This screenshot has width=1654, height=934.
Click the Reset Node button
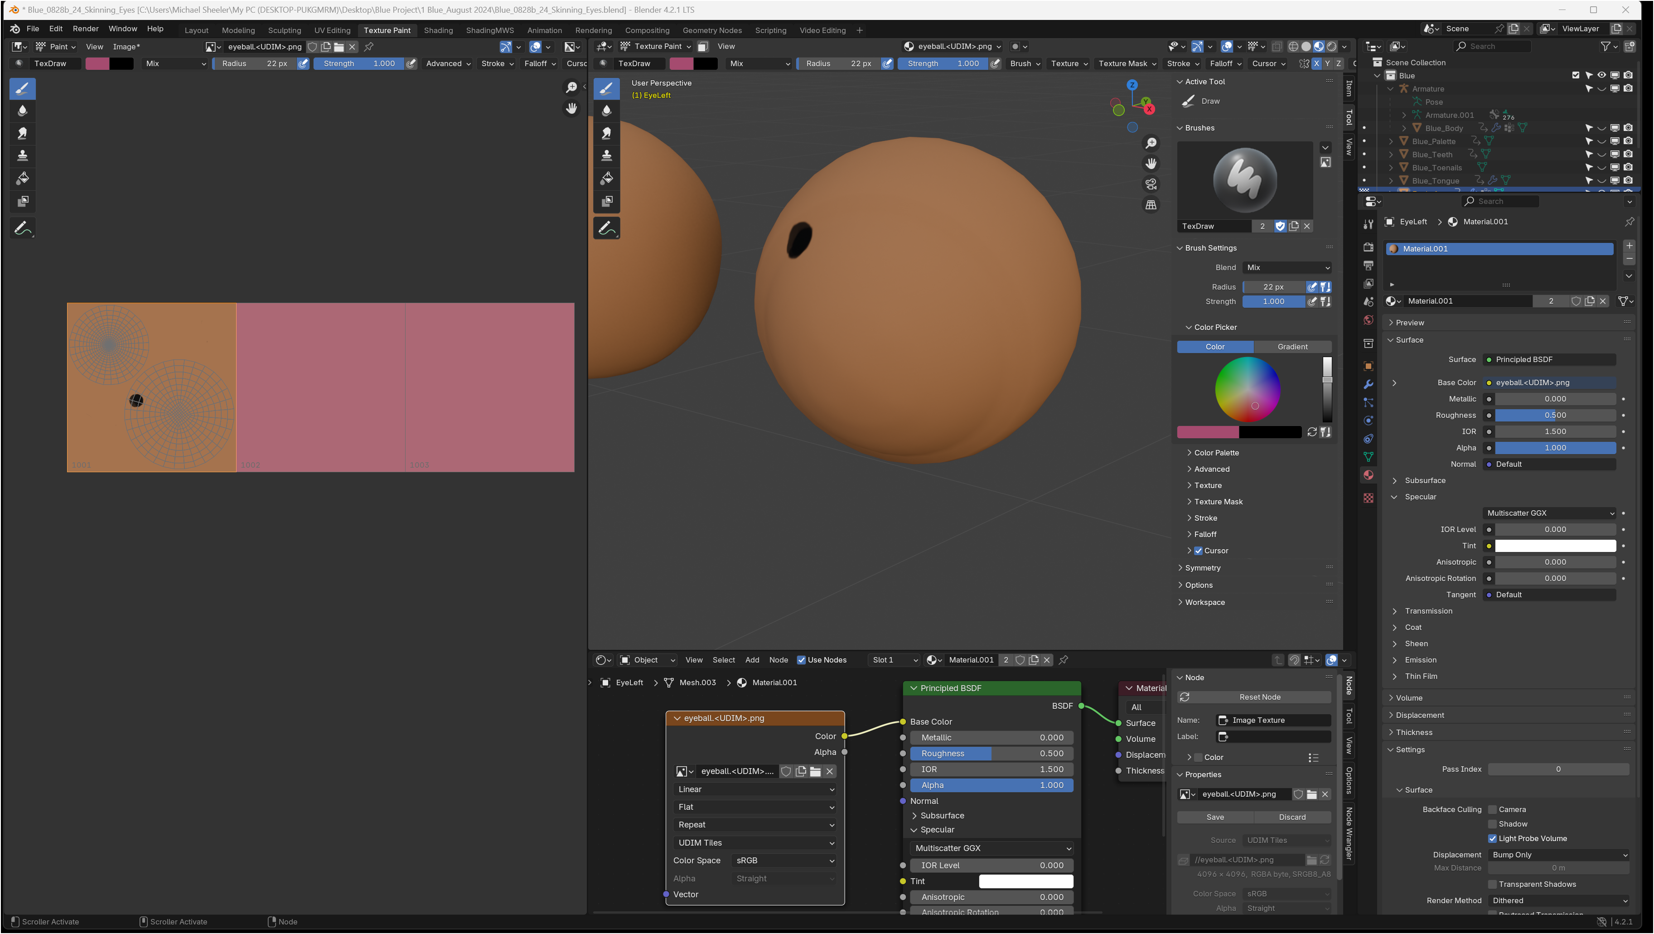click(1254, 697)
